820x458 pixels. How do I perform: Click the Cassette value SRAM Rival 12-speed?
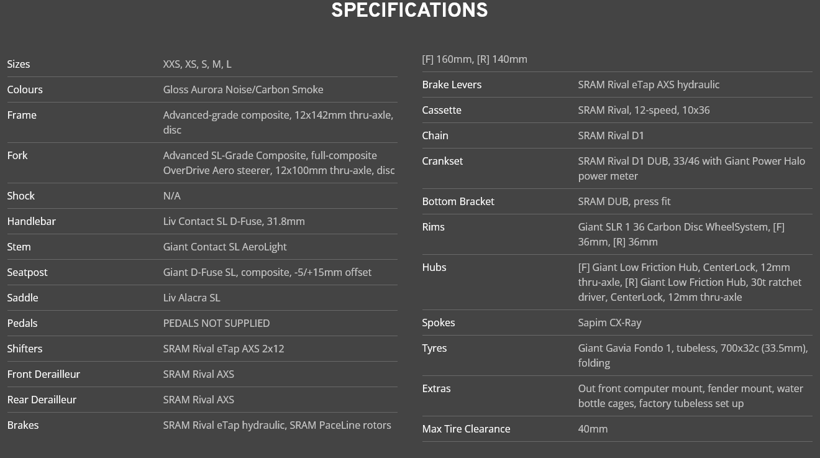tap(644, 110)
